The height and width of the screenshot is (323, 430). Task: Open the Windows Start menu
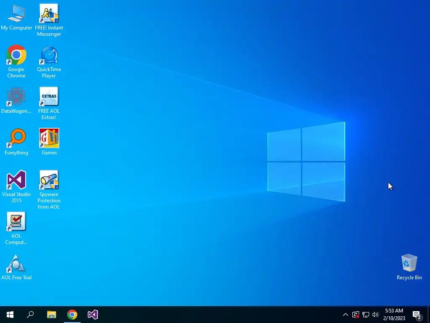coord(10,315)
